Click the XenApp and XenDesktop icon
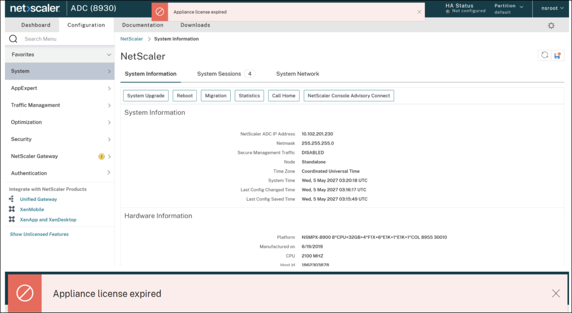This screenshot has height=313, width=572. click(x=12, y=220)
